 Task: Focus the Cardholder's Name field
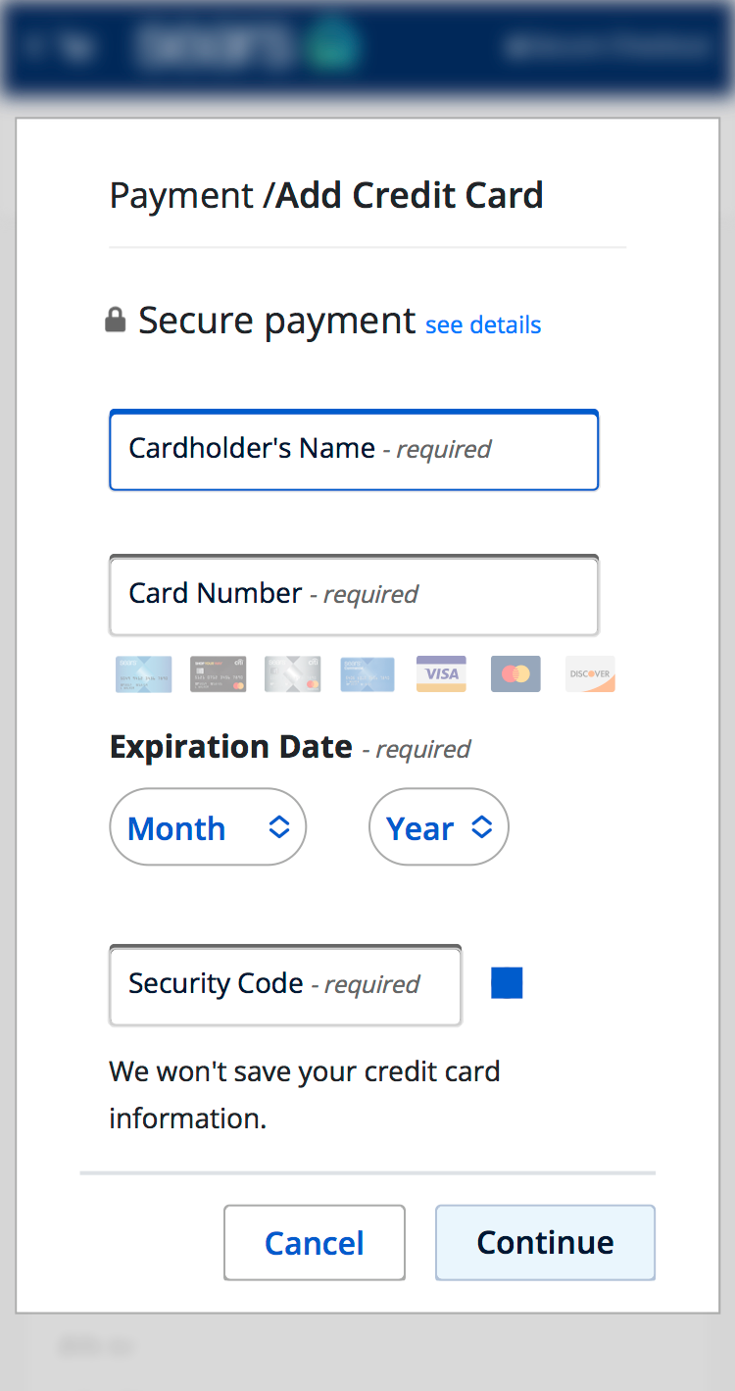click(354, 450)
